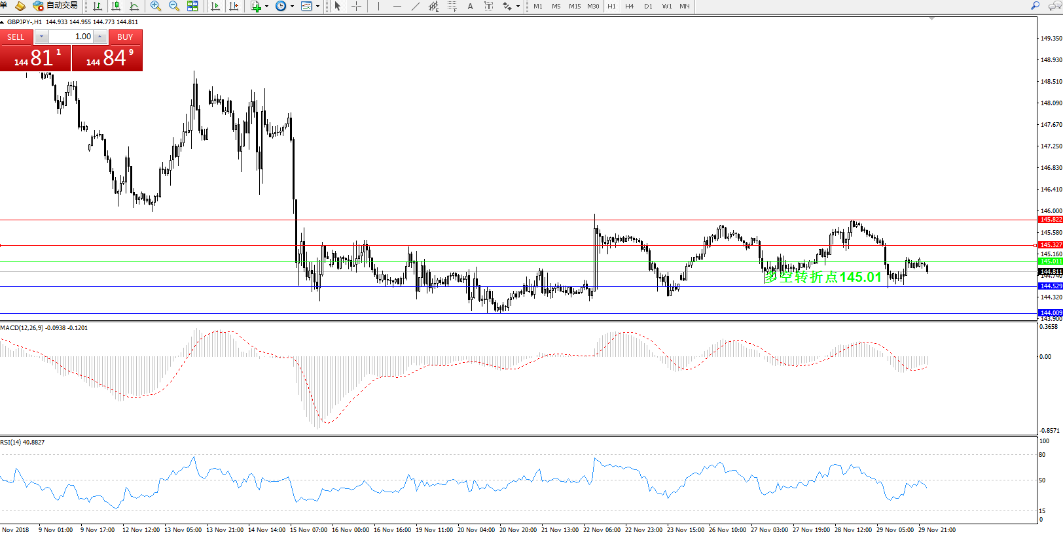The width and height of the screenshot is (1063, 536).
Task: Toggle the chart auto scroll icon
Action: click(215, 7)
